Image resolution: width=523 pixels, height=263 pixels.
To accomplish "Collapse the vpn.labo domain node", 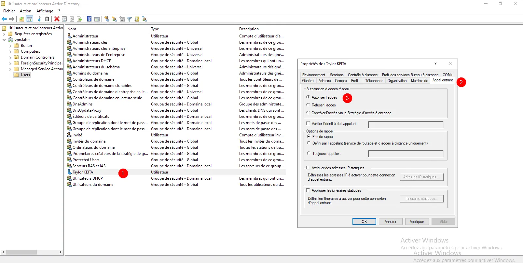I will click(4, 40).
